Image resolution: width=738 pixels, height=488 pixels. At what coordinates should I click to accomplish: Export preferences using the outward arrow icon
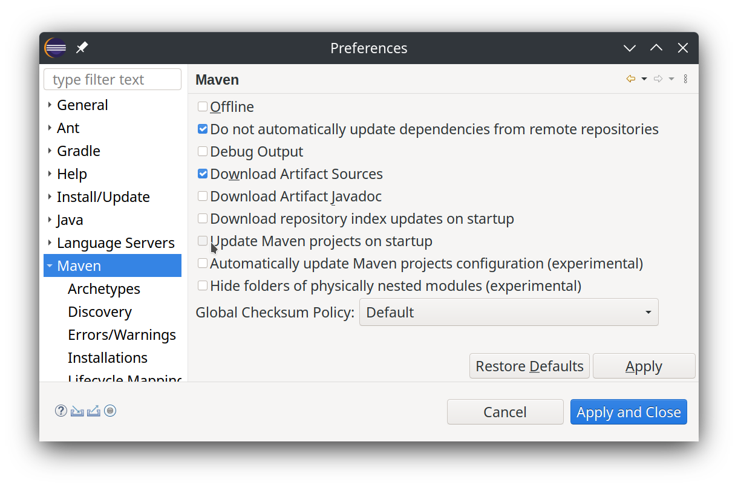click(x=94, y=411)
